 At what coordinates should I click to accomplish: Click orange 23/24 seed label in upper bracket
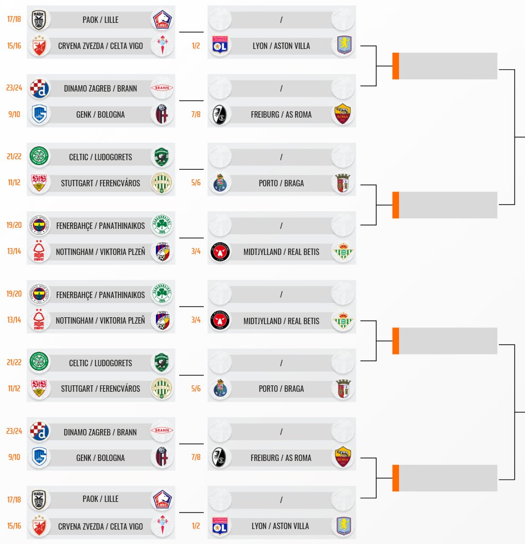(x=12, y=88)
